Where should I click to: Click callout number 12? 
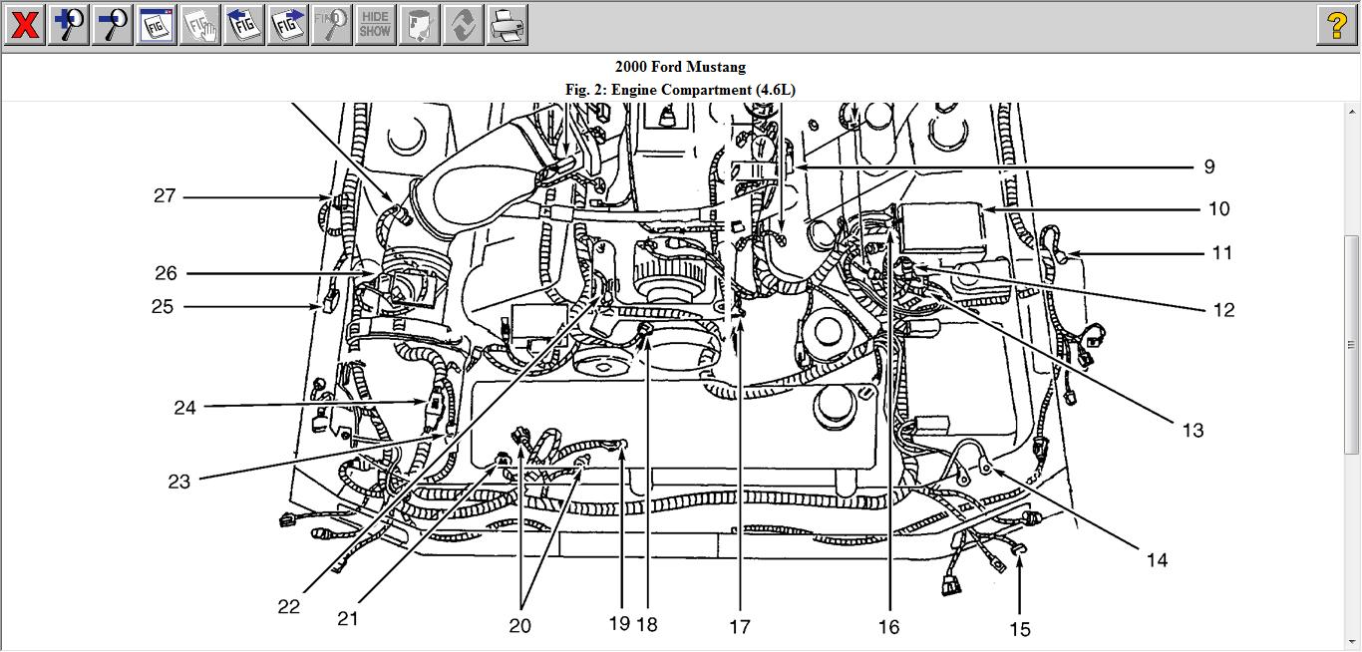(x=1223, y=310)
